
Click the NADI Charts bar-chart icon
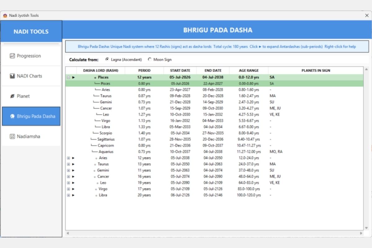(12, 76)
